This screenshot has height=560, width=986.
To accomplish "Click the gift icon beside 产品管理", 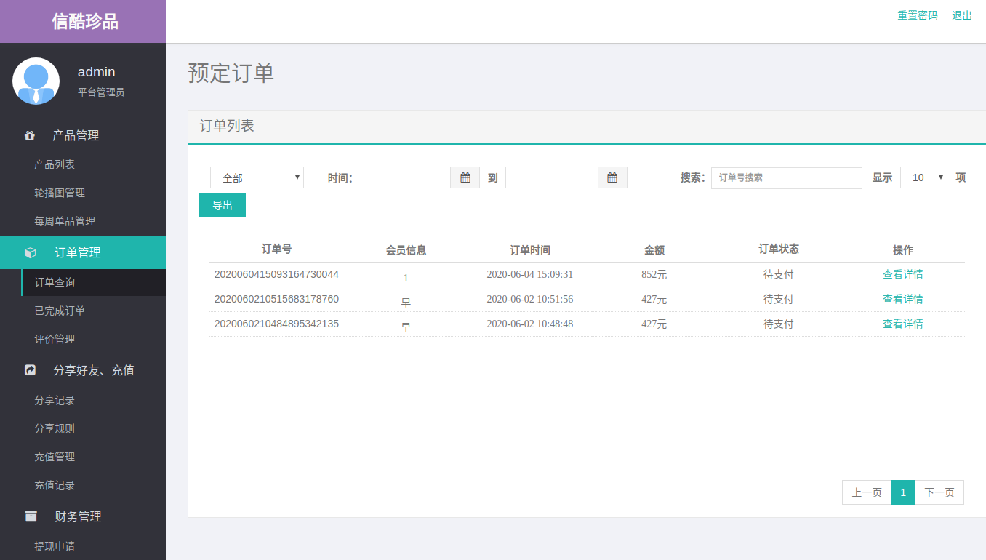I will [x=30, y=135].
